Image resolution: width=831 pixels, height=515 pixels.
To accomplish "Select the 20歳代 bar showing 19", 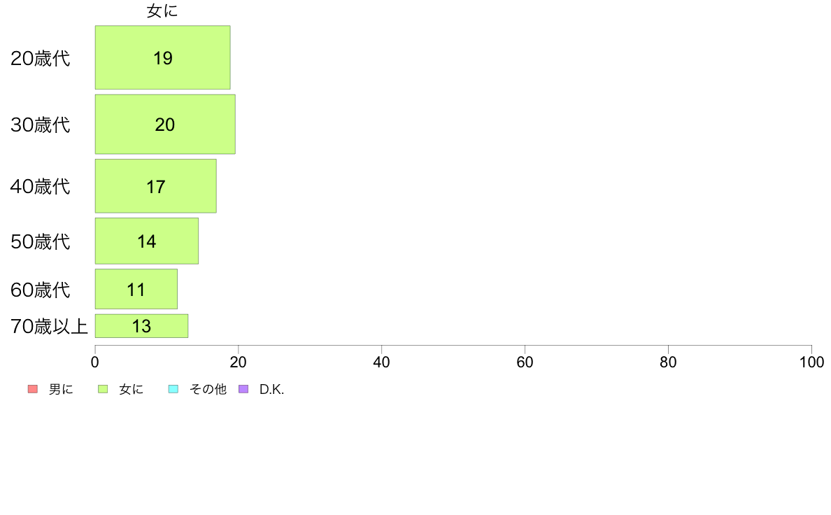I will [163, 57].
